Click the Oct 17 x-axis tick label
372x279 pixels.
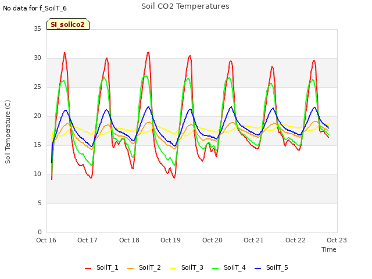click(x=87, y=240)
